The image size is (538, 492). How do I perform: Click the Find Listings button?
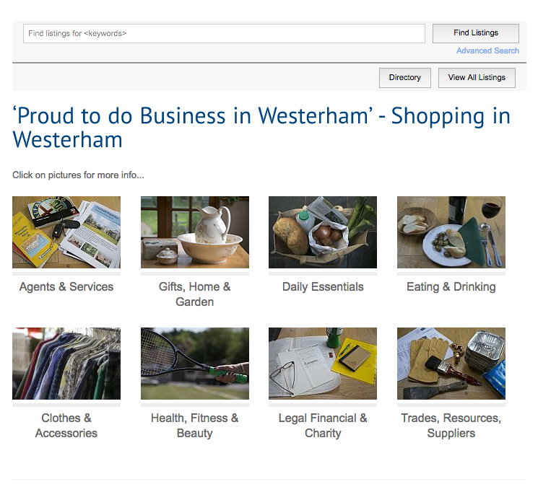[476, 33]
